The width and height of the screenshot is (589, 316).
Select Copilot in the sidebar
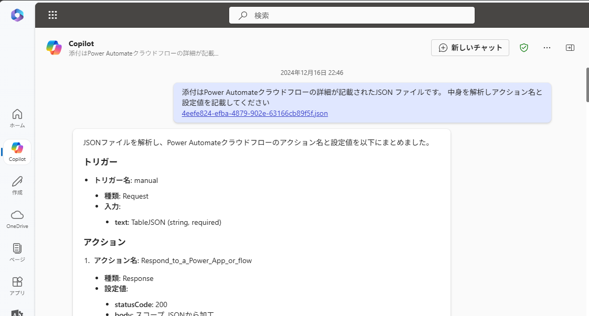(17, 152)
